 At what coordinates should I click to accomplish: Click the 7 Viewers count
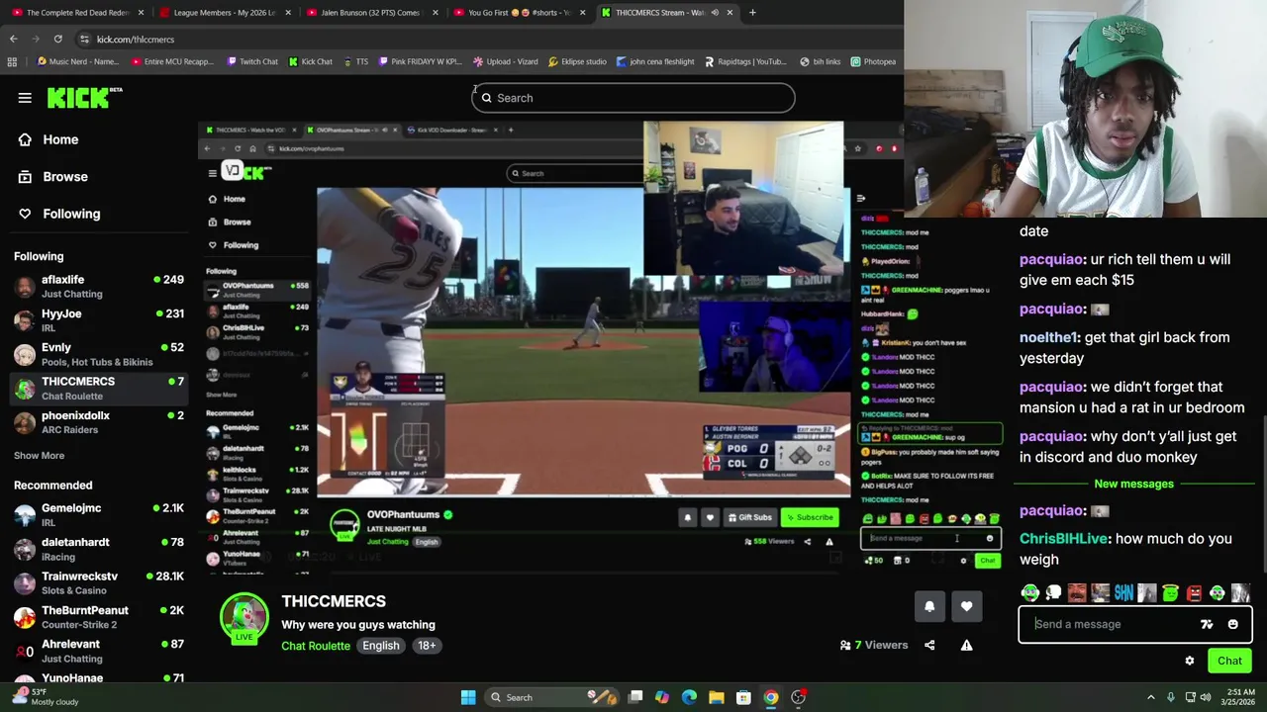click(x=874, y=645)
